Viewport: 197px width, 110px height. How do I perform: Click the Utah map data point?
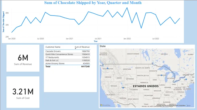click(123, 88)
